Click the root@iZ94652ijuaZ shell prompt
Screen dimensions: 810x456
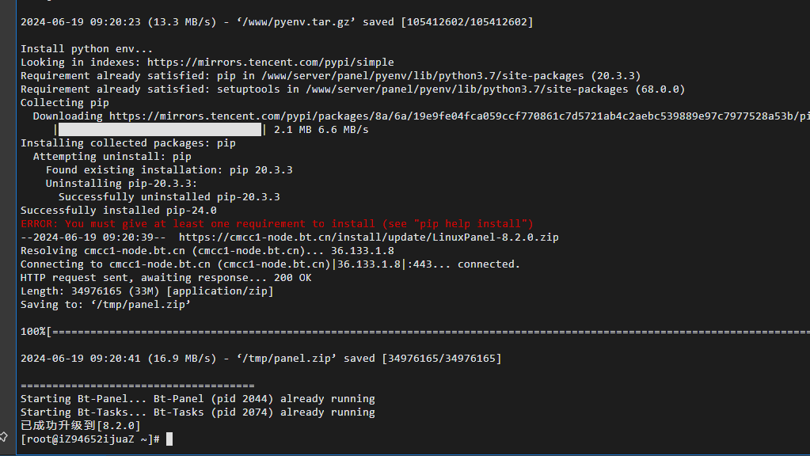point(90,439)
